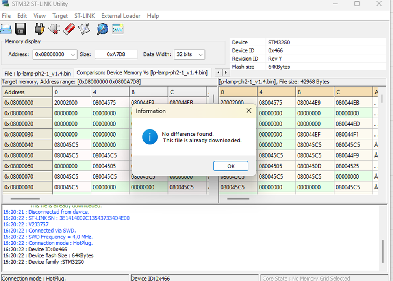This screenshot has width=393, height=281.
Task: Click the Full chip erase eraser icon
Action: pos(69,29)
